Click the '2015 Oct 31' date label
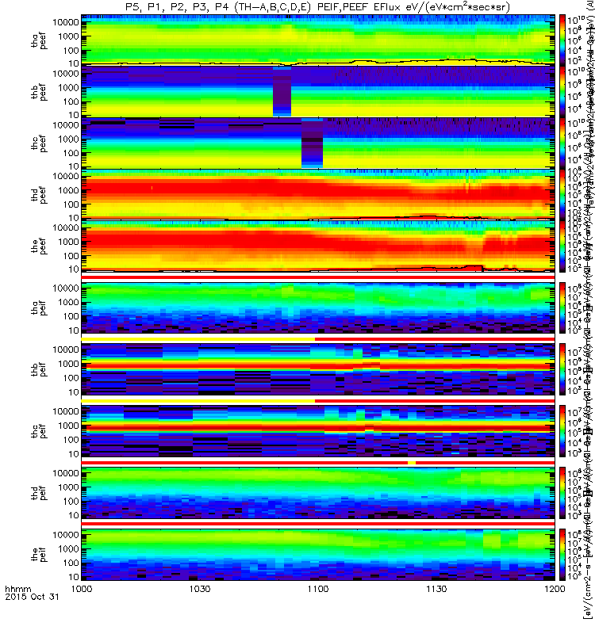This screenshot has height=634, width=595. 32,597
